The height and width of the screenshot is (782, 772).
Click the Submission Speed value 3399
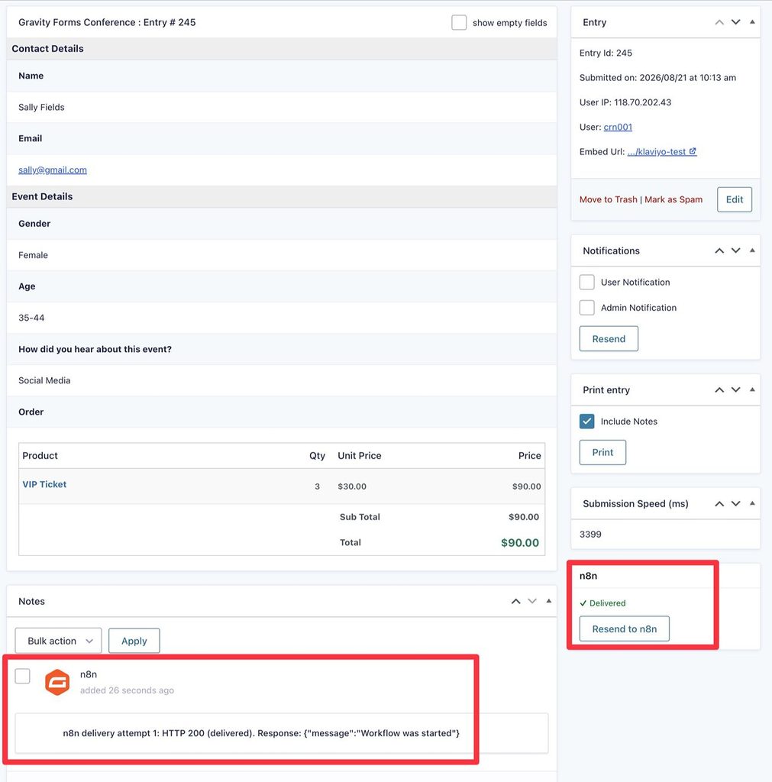point(590,534)
